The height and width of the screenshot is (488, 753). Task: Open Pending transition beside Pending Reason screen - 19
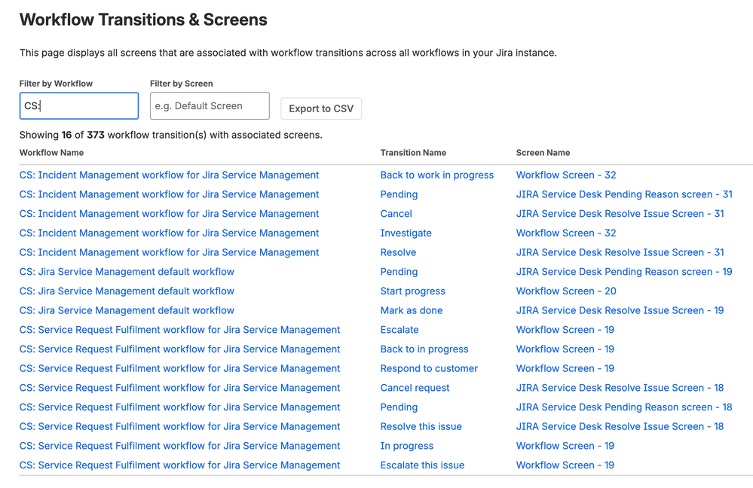(399, 272)
